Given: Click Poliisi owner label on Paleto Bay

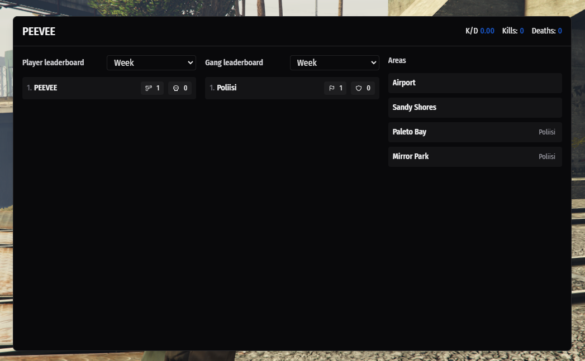Looking at the screenshot, I should pos(547,132).
